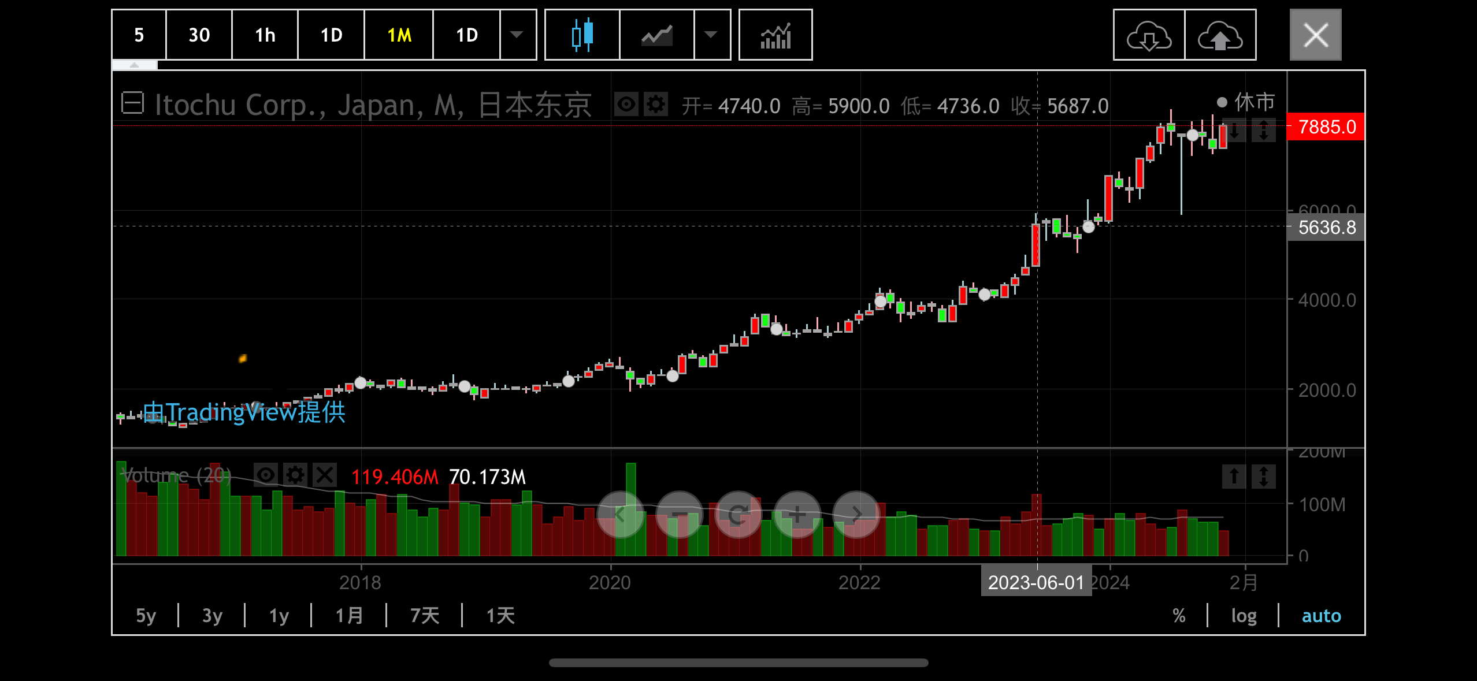Image resolution: width=1477 pixels, height=681 pixels.
Task: Move main price pane down
Action: pos(1234,130)
